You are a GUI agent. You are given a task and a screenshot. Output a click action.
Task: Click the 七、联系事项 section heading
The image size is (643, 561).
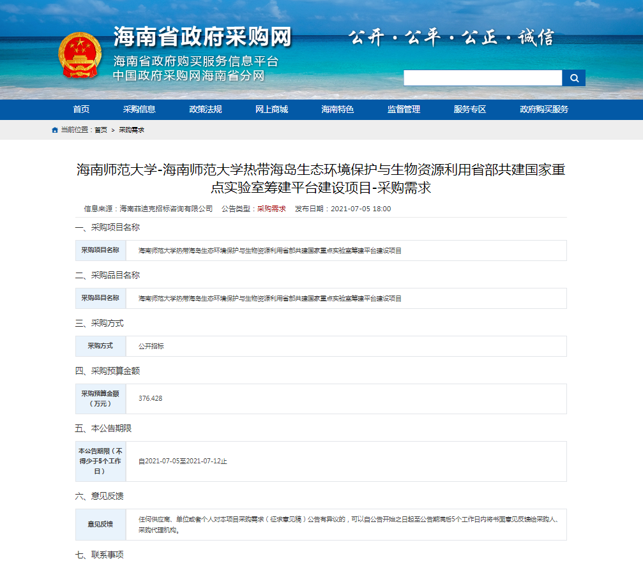tap(99, 555)
